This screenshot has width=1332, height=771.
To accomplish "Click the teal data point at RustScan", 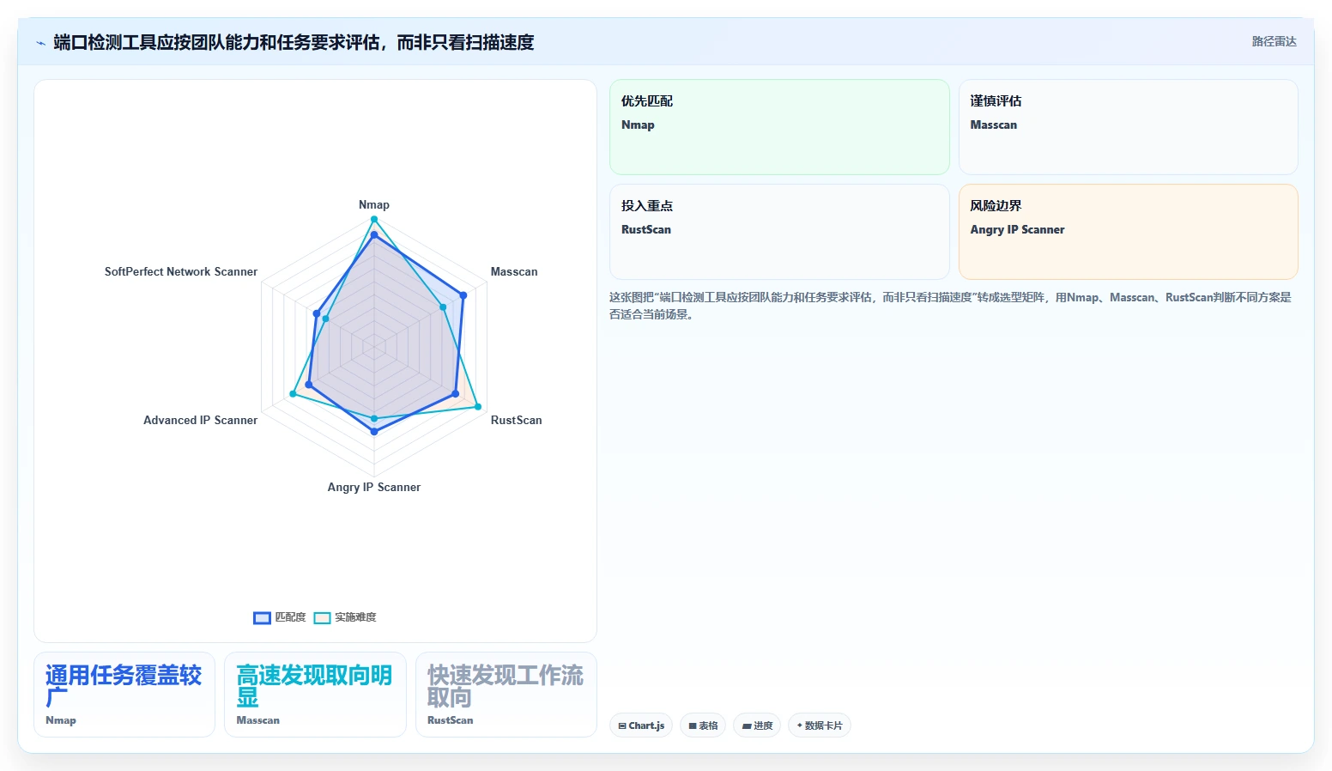I will point(478,407).
